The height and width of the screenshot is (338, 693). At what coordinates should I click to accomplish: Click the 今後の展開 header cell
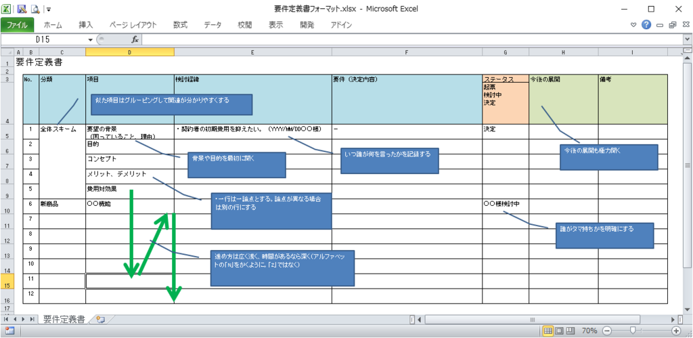click(x=564, y=99)
